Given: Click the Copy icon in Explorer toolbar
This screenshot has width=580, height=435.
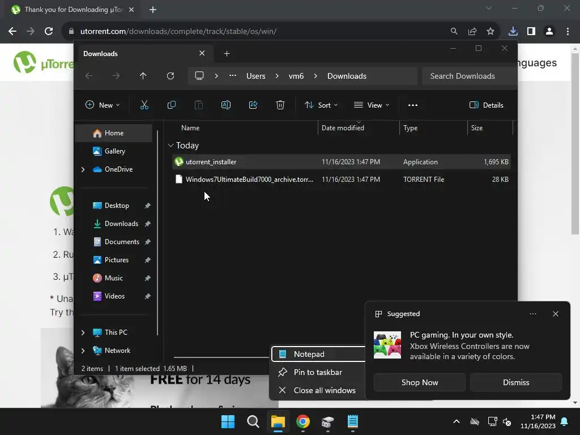Looking at the screenshot, I should pyautogui.click(x=171, y=105).
